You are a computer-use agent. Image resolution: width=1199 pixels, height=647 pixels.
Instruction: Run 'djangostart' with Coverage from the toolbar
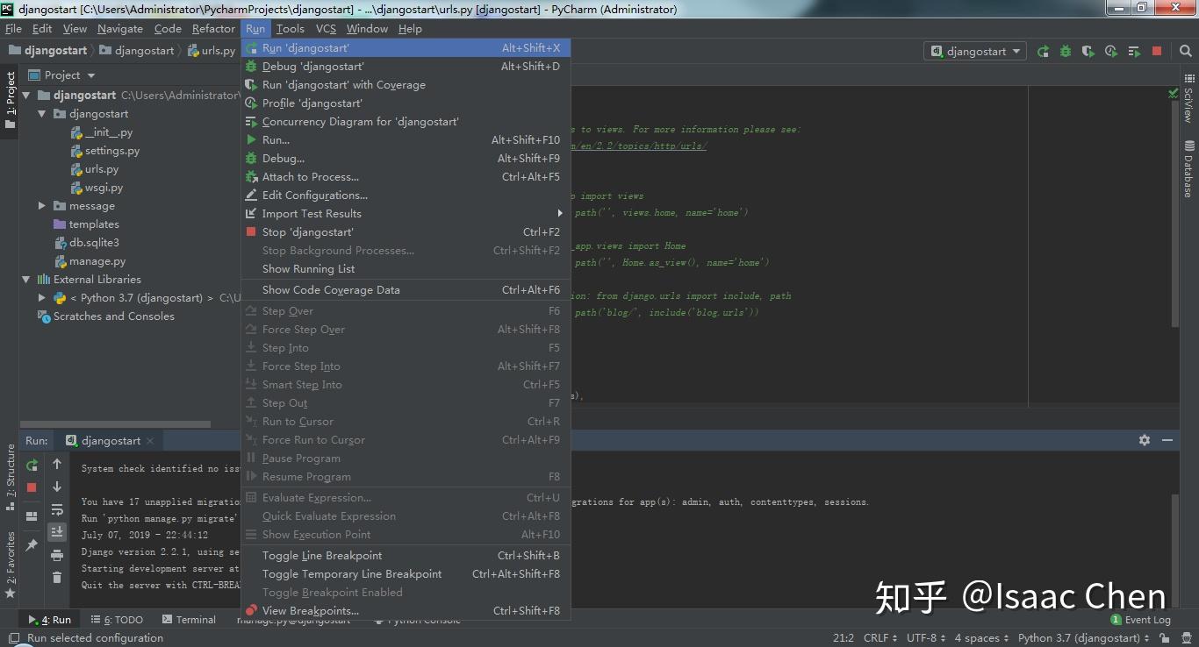pos(1088,51)
